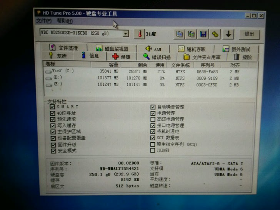280x210 pixels.
Task: Toggle the 原生指令序列 (NCQ) checkbox
Action: (x=153, y=144)
